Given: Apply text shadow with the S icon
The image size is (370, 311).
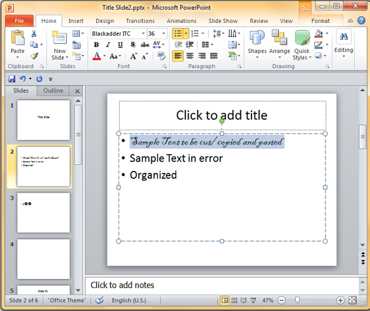Looking at the screenshot, I should [133, 45].
